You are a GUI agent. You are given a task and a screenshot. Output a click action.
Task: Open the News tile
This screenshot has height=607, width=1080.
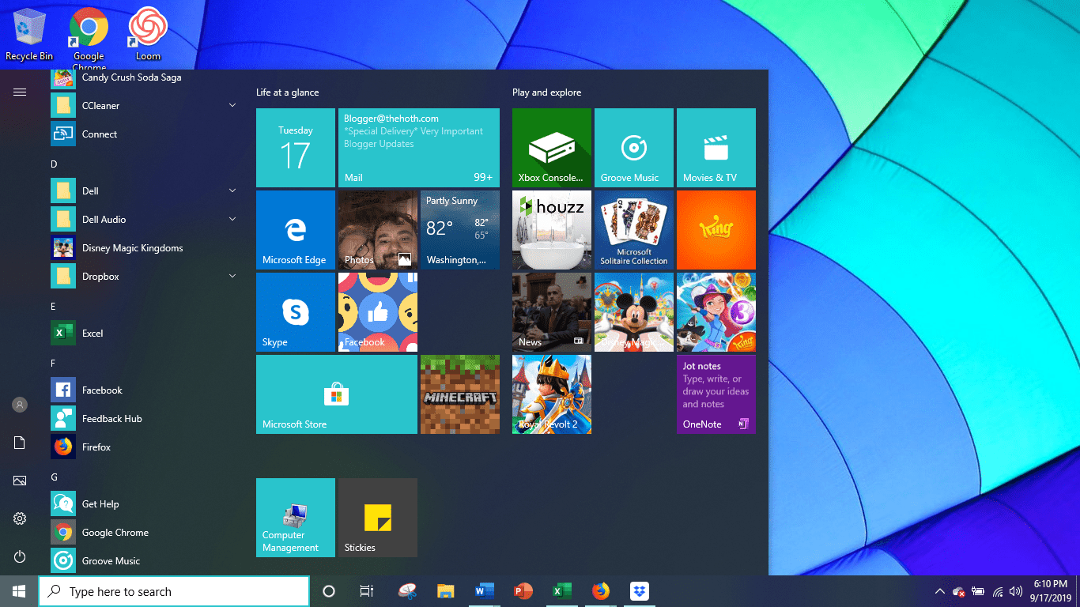(552, 312)
